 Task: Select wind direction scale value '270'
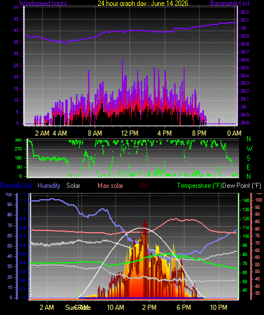(18, 149)
